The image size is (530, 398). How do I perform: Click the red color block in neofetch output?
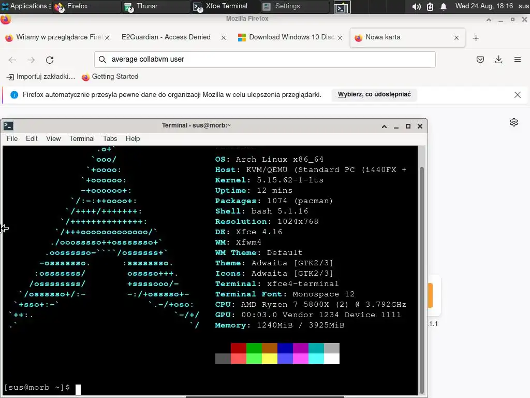coord(238,348)
